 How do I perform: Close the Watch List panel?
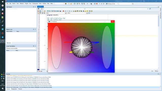pyautogui.click(x=35, y=29)
